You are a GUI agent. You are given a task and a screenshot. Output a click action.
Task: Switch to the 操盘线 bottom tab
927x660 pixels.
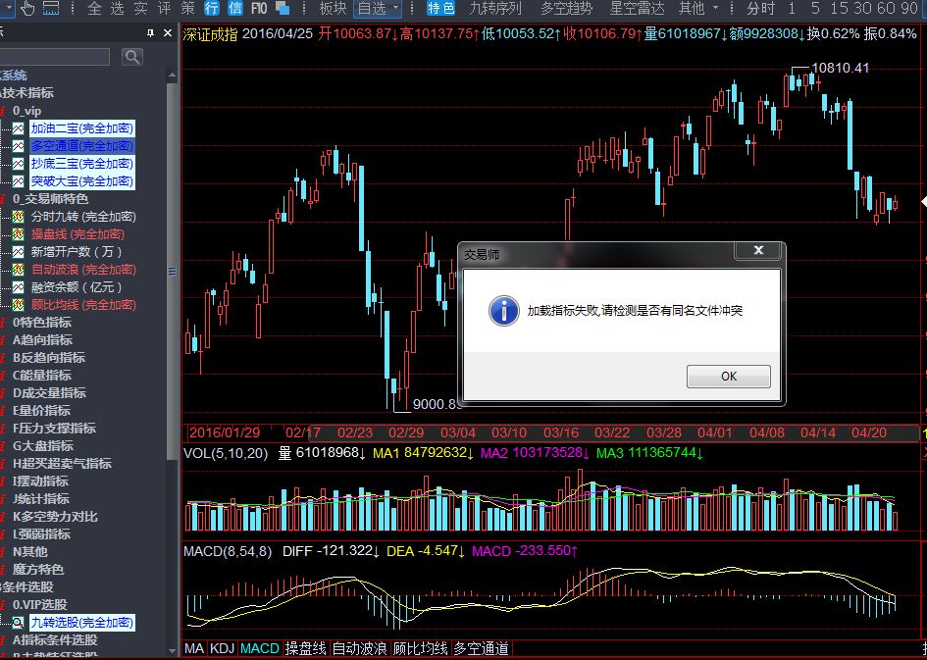click(305, 648)
